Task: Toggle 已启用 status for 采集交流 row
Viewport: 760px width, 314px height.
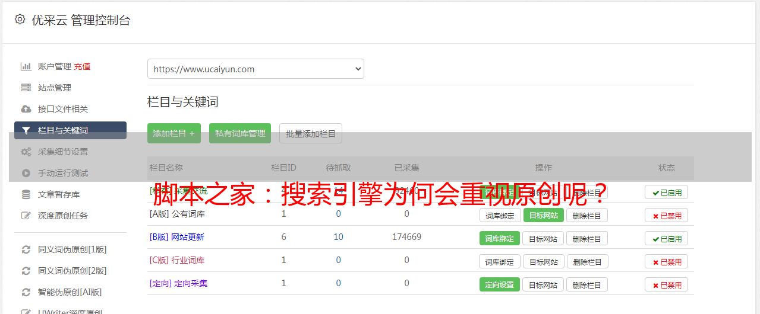Action: (x=666, y=192)
